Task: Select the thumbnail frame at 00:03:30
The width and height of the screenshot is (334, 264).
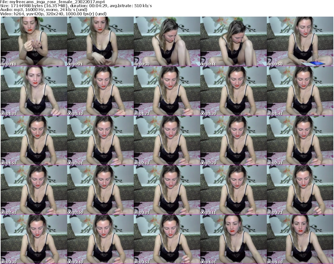Action: (34, 239)
